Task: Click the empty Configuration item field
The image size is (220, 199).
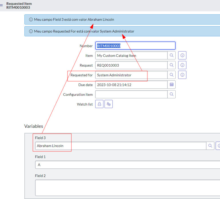Action: pos(131,94)
